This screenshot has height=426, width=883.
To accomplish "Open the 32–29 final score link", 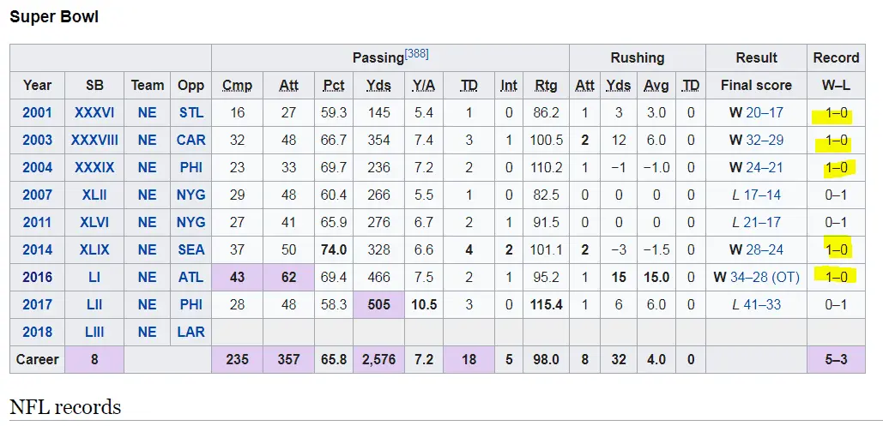I will (764, 140).
